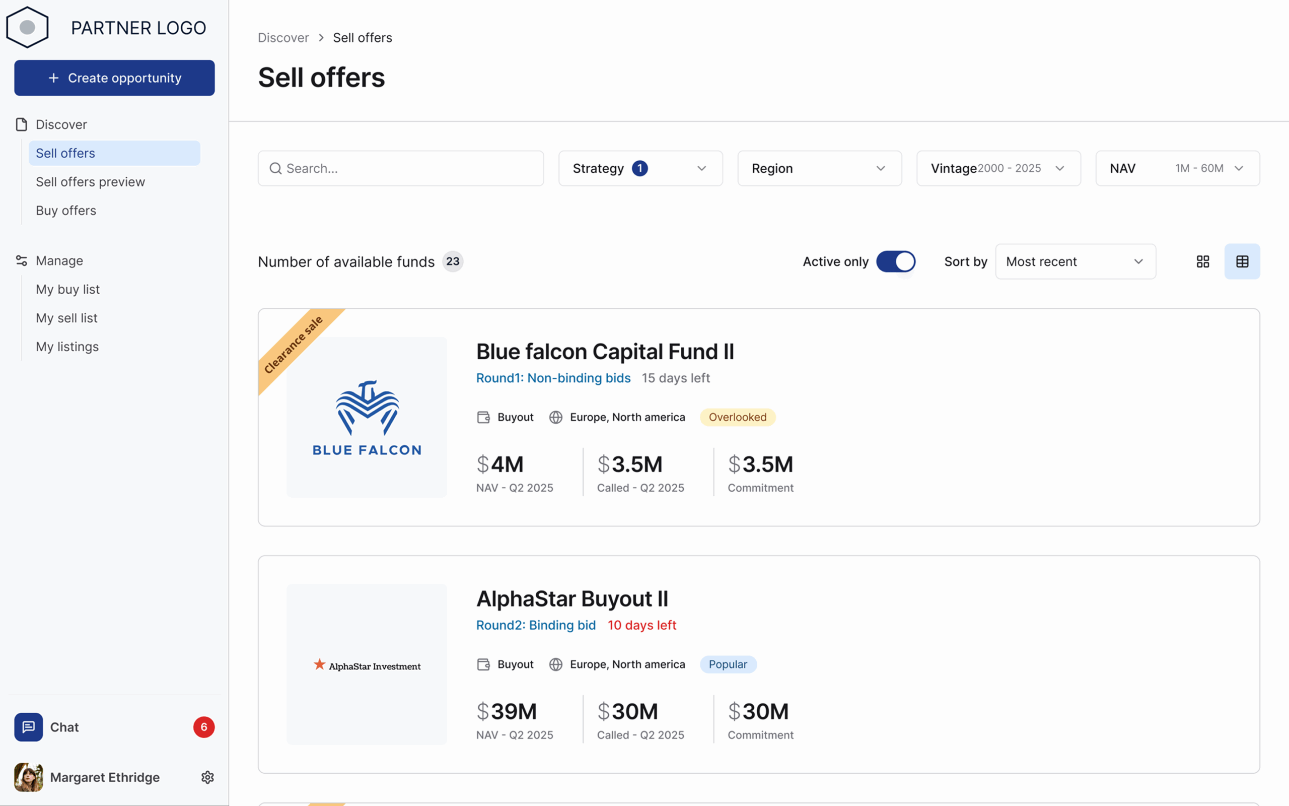This screenshot has height=806, width=1289.
Task: Click the red chat notification badge
Action: [x=203, y=727]
